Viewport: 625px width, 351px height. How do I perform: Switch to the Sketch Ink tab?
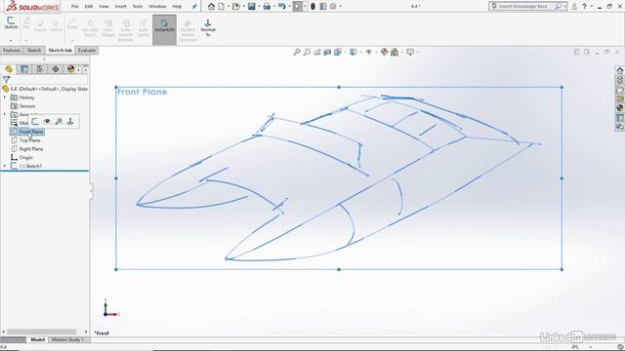[60, 51]
